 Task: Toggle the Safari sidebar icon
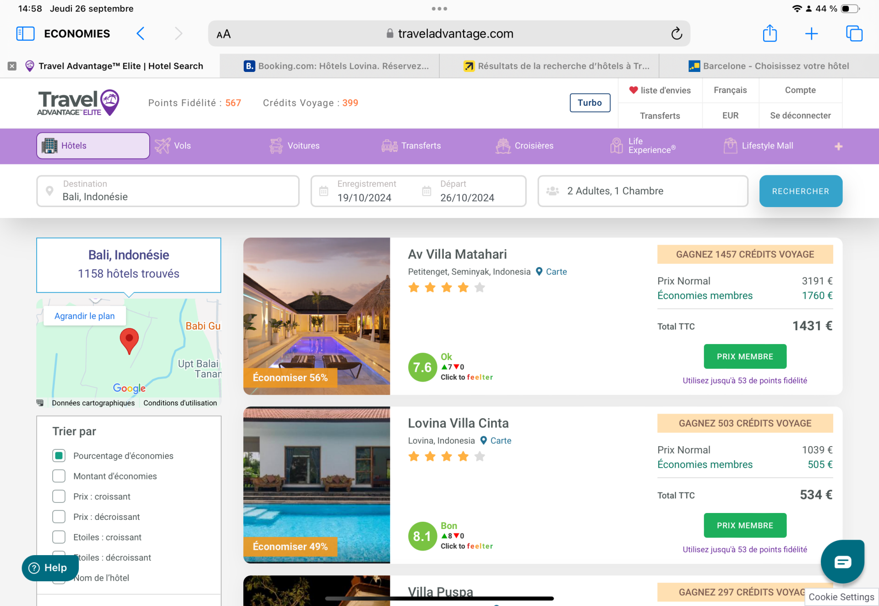25,33
